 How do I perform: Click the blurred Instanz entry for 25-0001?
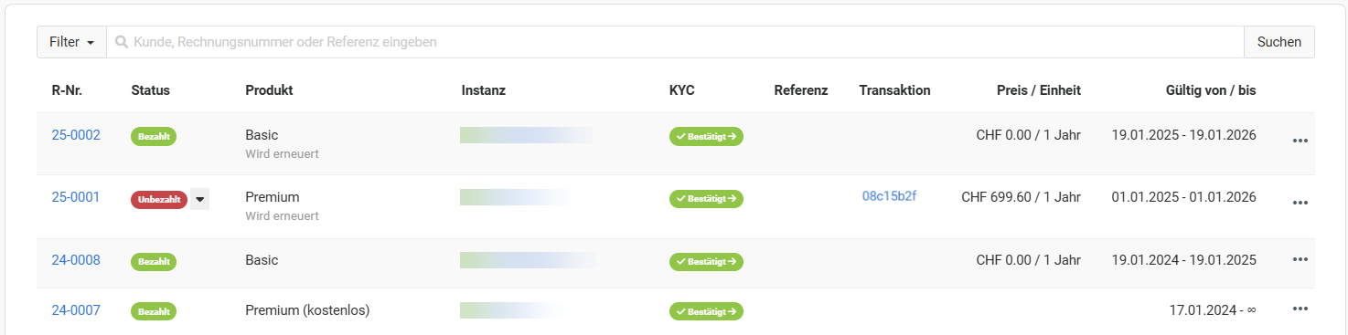(517, 197)
